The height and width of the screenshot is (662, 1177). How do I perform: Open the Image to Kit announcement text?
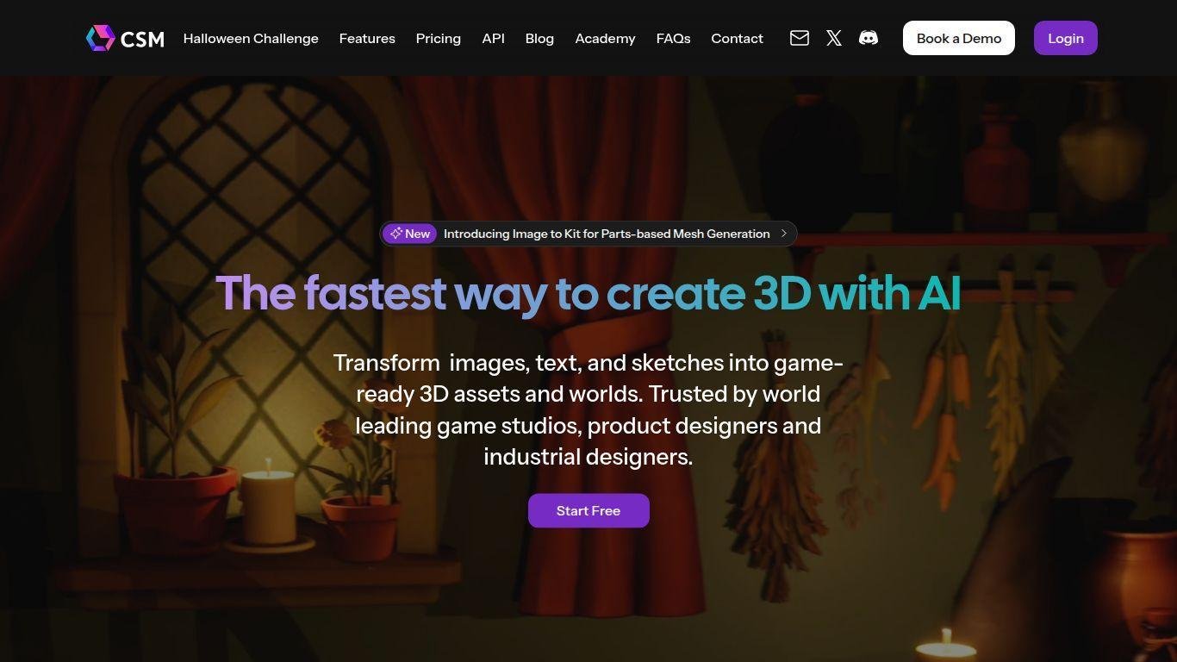click(606, 234)
